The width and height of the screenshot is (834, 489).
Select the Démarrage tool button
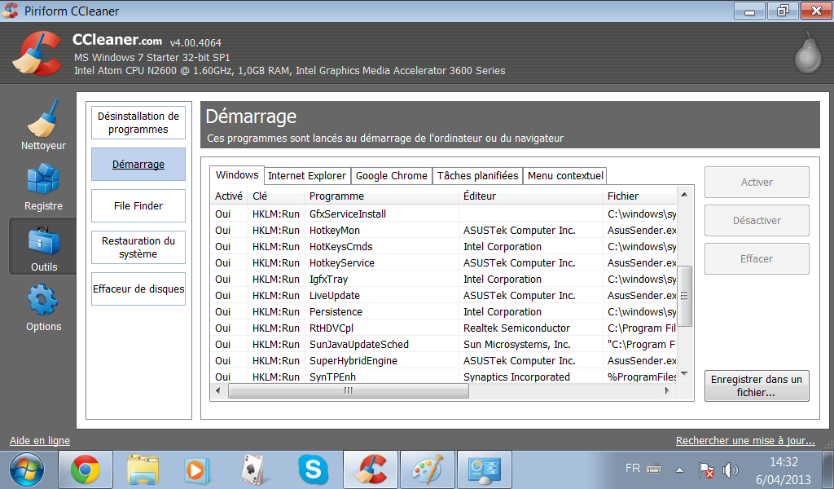coord(138,165)
